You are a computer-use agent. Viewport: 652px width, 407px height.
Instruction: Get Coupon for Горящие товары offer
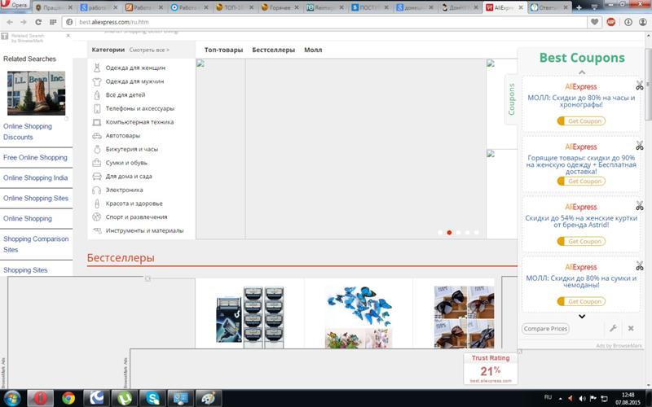581,181
